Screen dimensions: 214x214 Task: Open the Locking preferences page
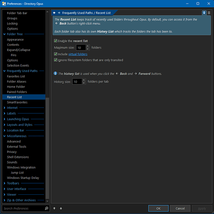12,24
